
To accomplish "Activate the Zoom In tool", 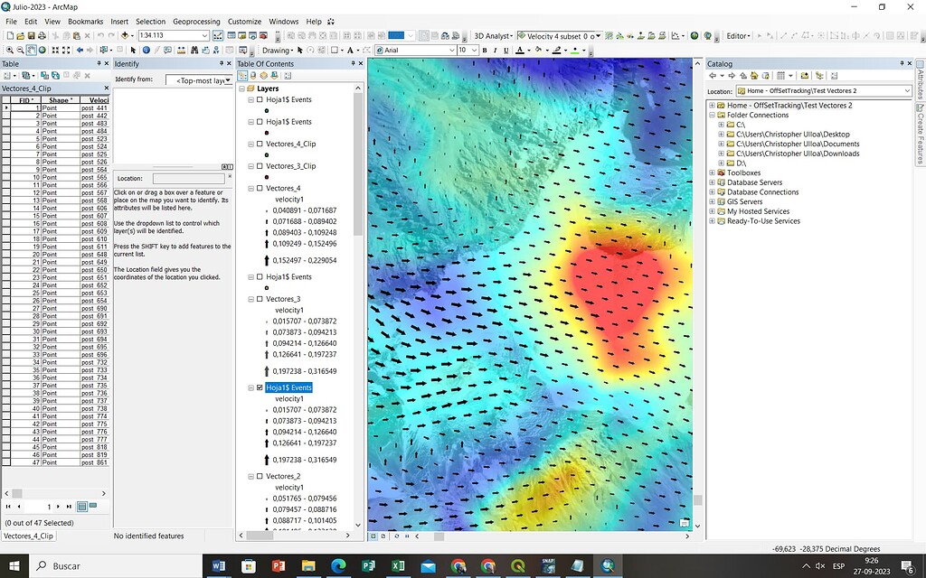I will coord(10,50).
